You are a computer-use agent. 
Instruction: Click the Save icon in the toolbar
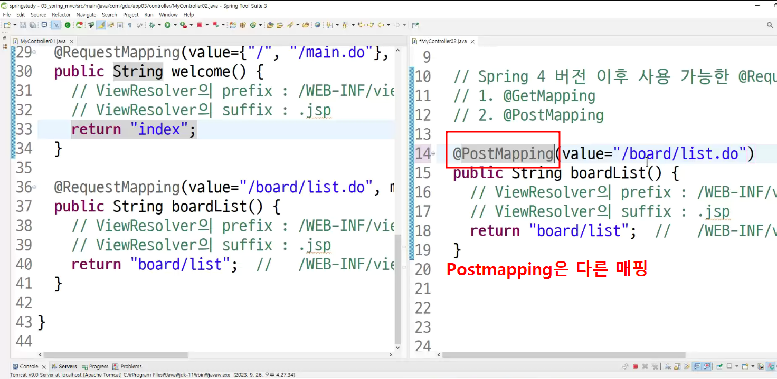[x=22, y=25]
